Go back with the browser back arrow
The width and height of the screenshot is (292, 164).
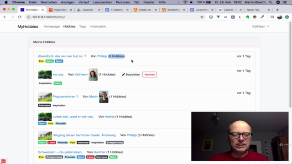(5, 17)
